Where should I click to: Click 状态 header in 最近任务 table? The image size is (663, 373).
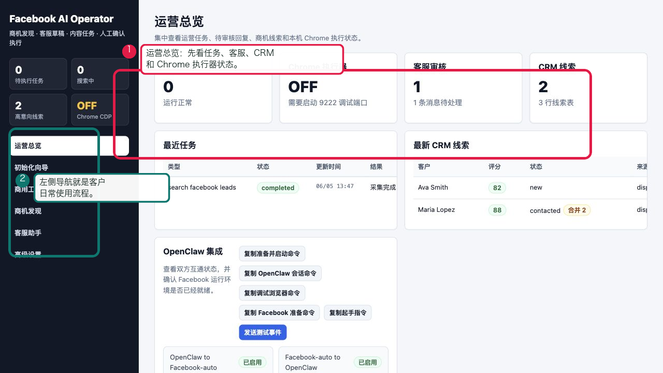[263, 167]
